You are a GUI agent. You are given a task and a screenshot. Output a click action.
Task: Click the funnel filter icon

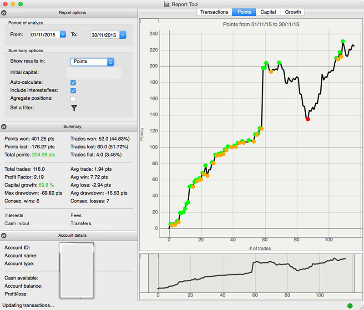click(74, 108)
